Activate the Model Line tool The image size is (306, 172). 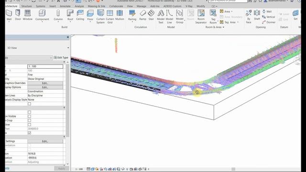click(x=169, y=17)
